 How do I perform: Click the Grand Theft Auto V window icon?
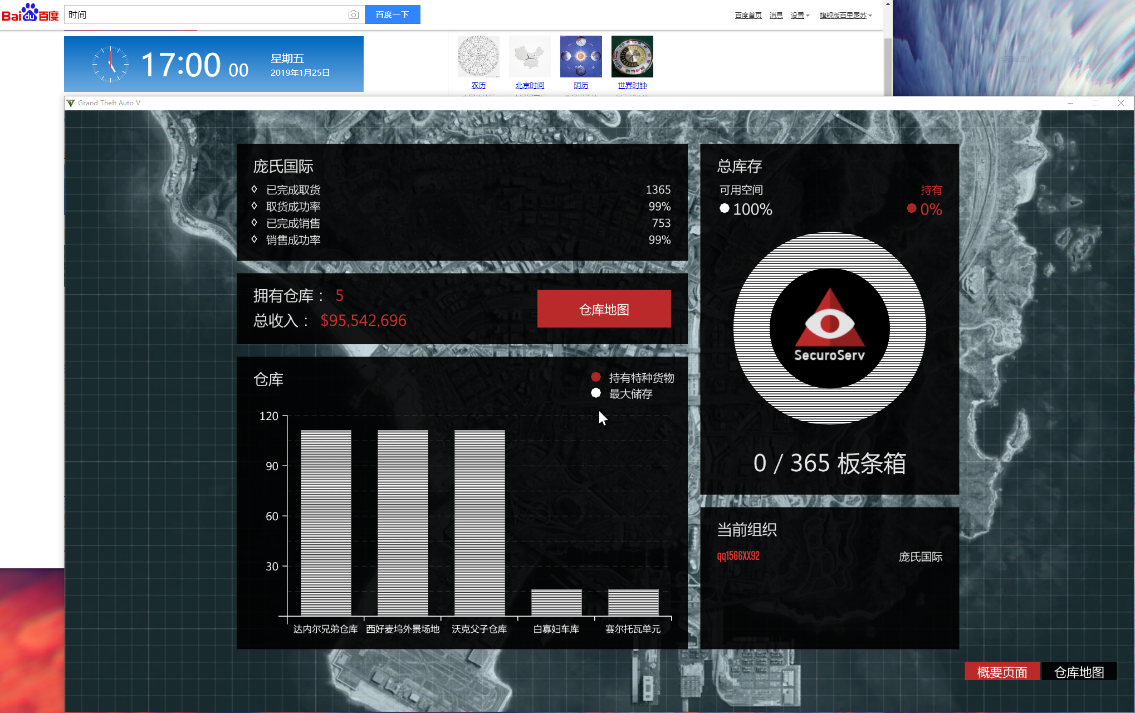pyautogui.click(x=71, y=103)
